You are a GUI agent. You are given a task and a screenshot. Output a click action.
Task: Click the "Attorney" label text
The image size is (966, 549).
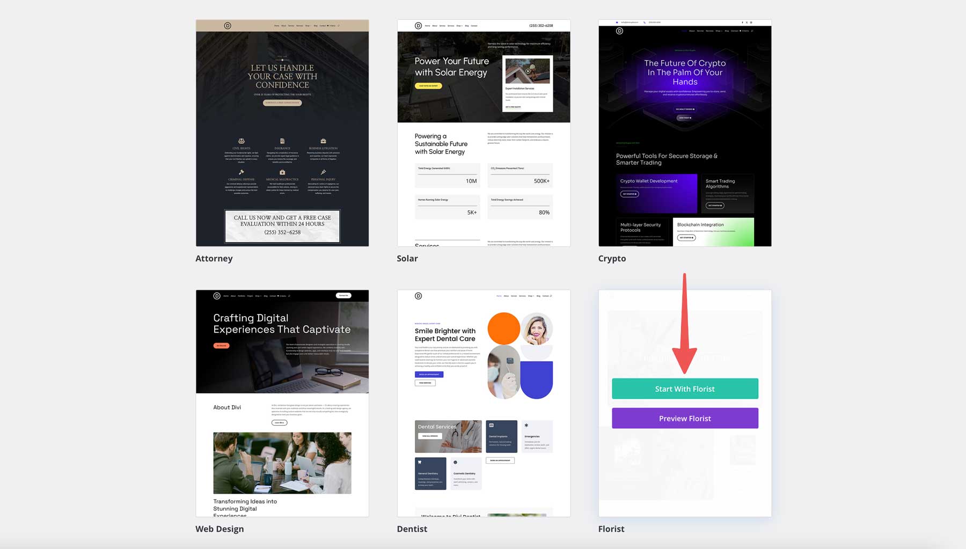pyautogui.click(x=214, y=258)
